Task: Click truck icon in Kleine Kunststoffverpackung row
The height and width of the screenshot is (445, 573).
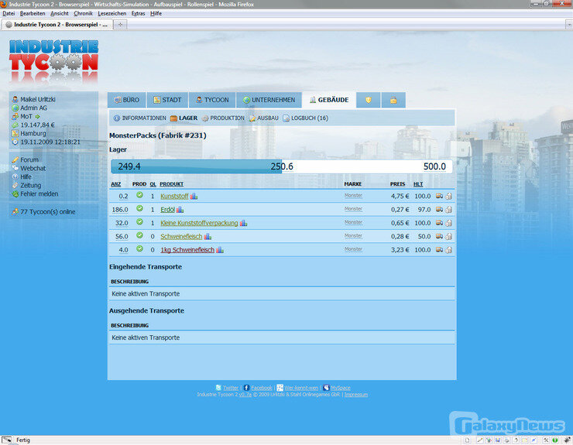Action: [439, 223]
